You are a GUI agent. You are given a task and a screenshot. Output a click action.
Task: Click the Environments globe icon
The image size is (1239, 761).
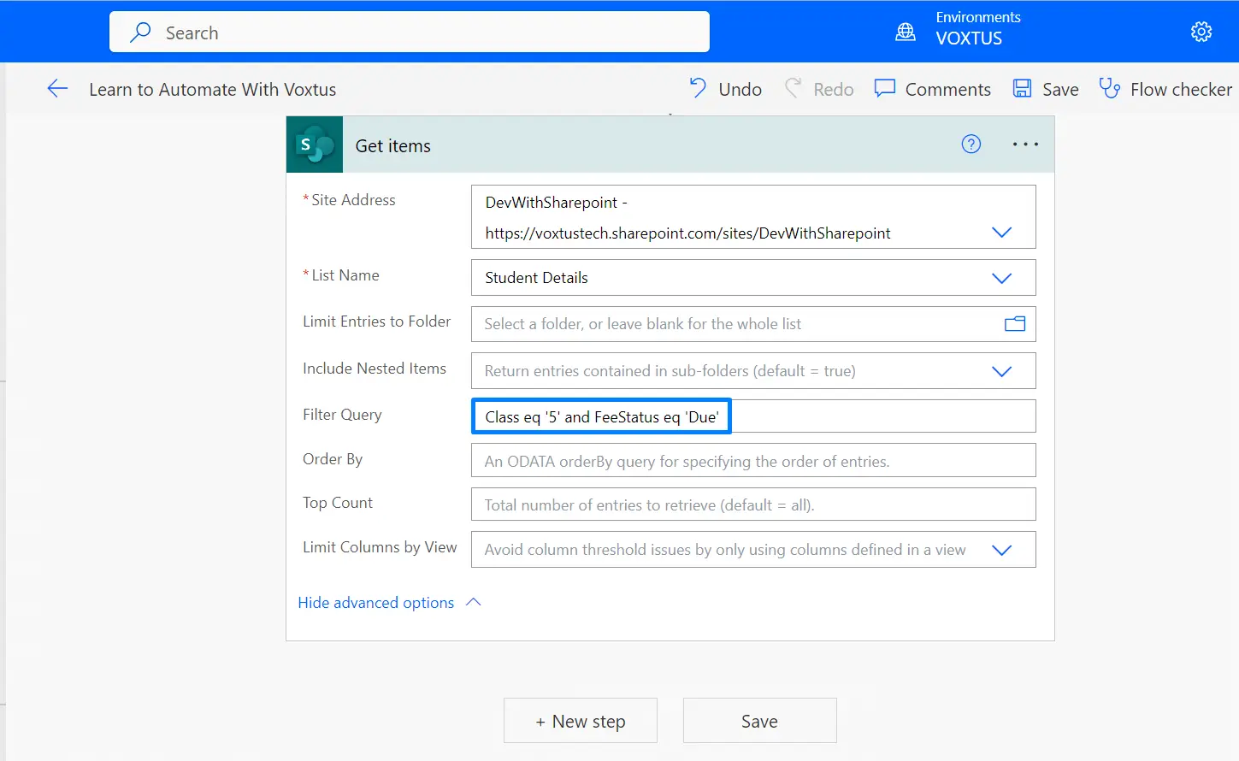(905, 32)
